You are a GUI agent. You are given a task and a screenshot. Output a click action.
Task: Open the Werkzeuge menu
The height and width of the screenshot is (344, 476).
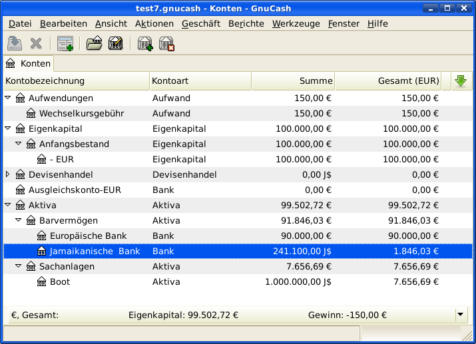click(x=296, y=23)
